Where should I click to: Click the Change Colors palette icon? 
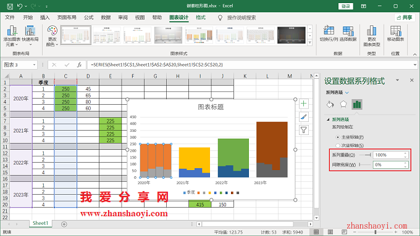pos(52,31)
